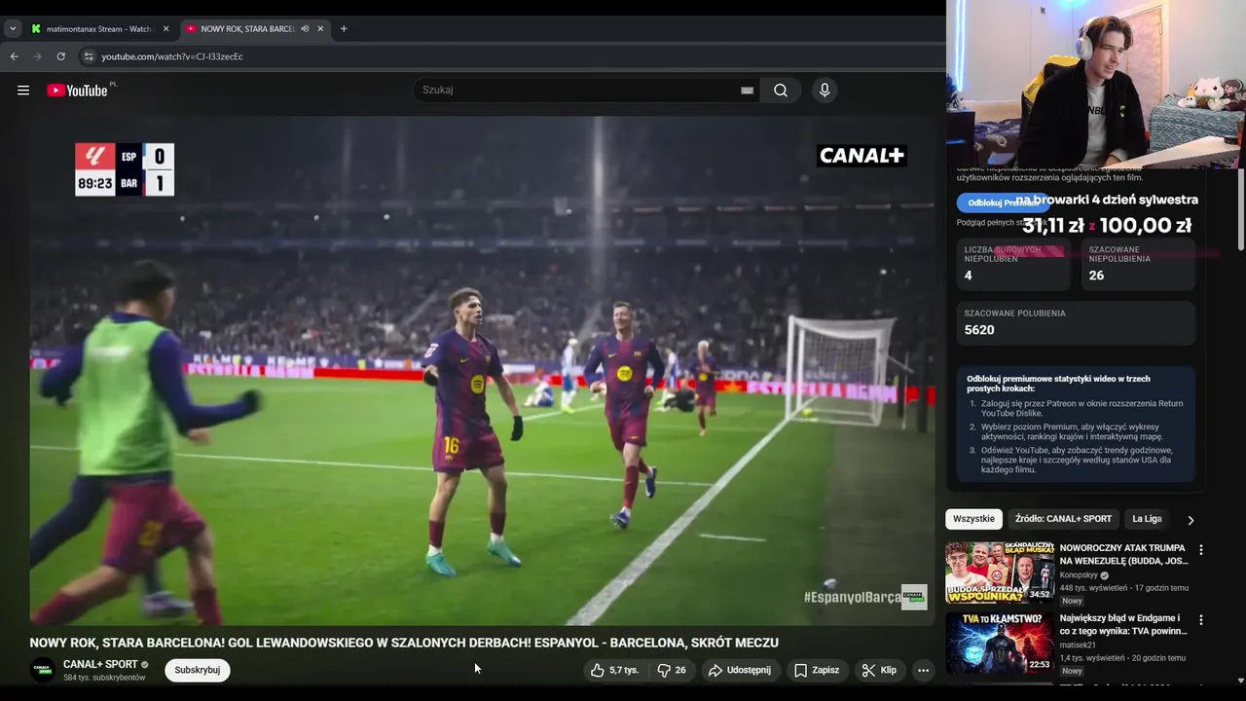Viewport: 1246px width, 701px height.
Task: Click the Szacowane polubienia 5620 value
Action: point(979,330)
